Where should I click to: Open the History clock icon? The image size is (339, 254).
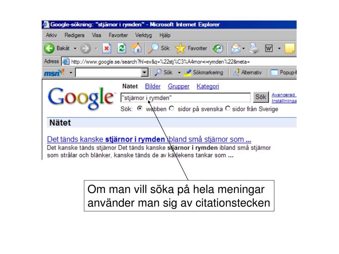coord(218,48)
